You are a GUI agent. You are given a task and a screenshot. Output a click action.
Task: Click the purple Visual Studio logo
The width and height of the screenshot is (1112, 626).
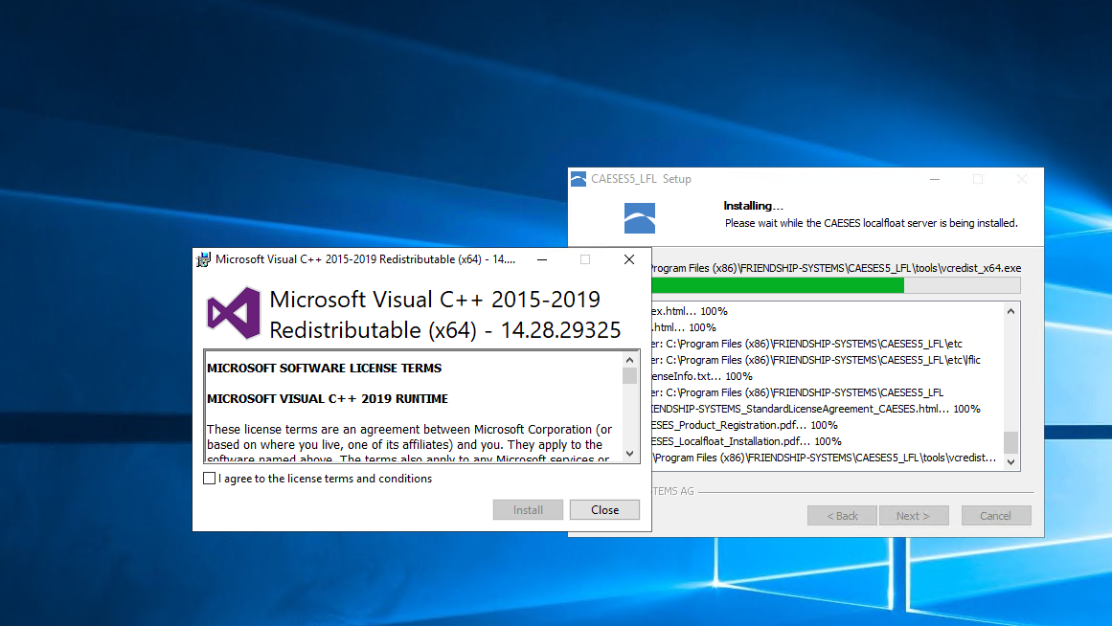(x=234, y=313)
